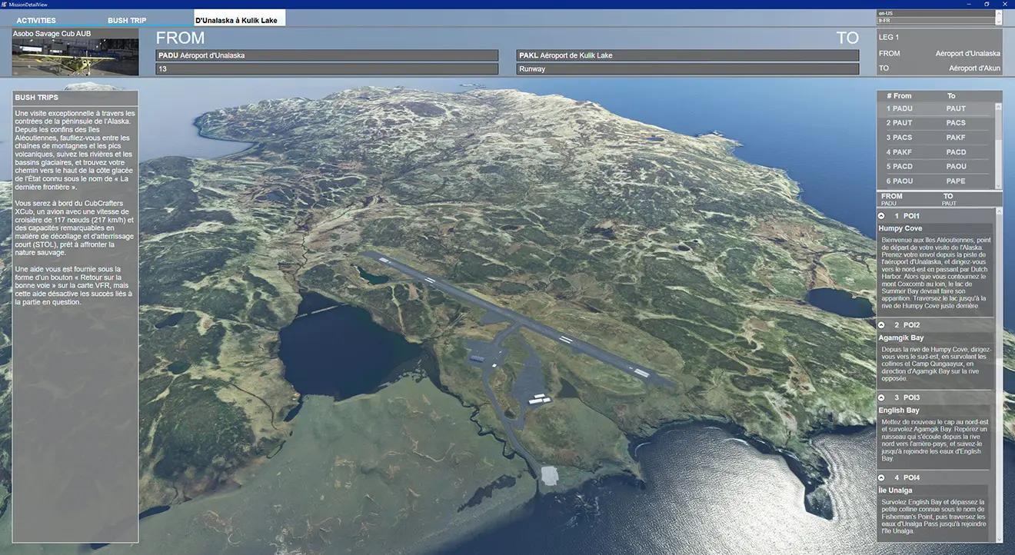The width and height of the screenshot is (1015, 555).
Task: Select leg 3 PACS to PAKF
Action: 936,138
